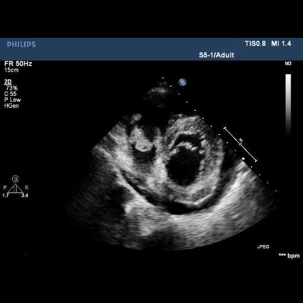
Task: Click the ultrasound sector image
Action: [170, 164]
